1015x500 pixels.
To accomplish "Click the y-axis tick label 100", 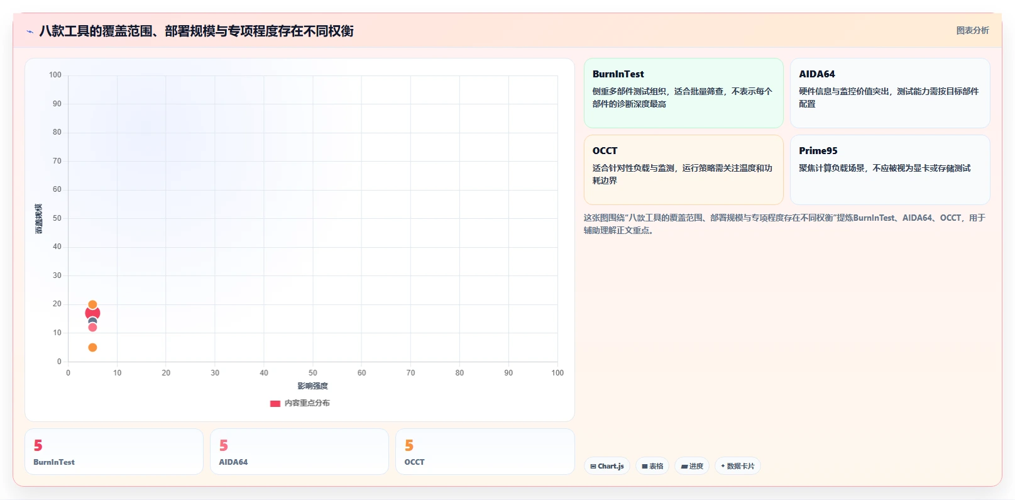I will (55, 75).
